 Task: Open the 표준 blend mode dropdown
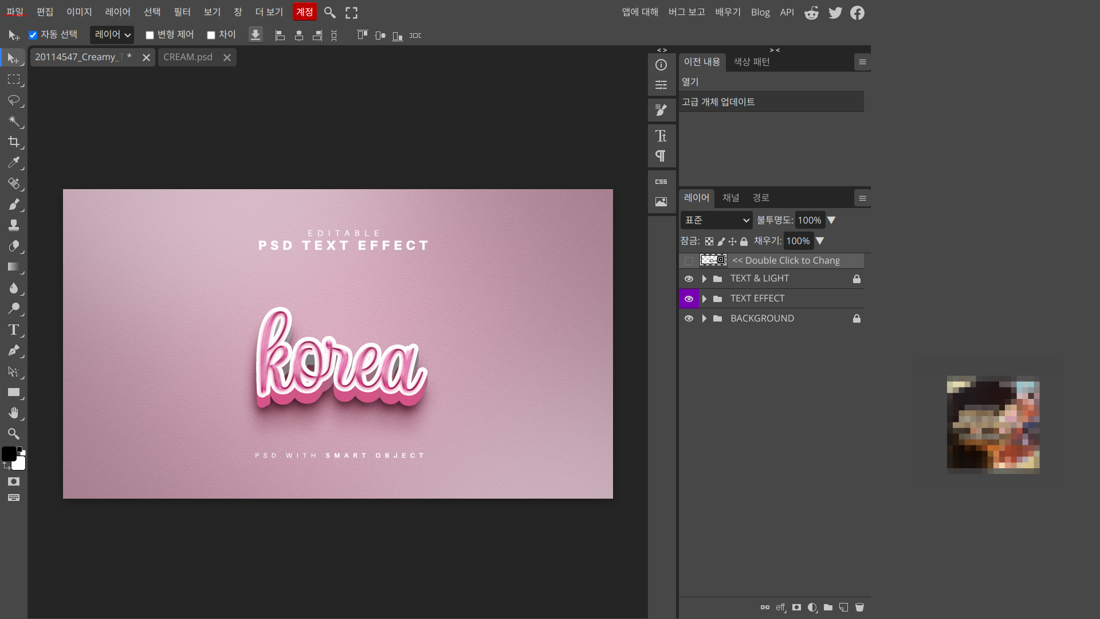[x=716, y=220]
